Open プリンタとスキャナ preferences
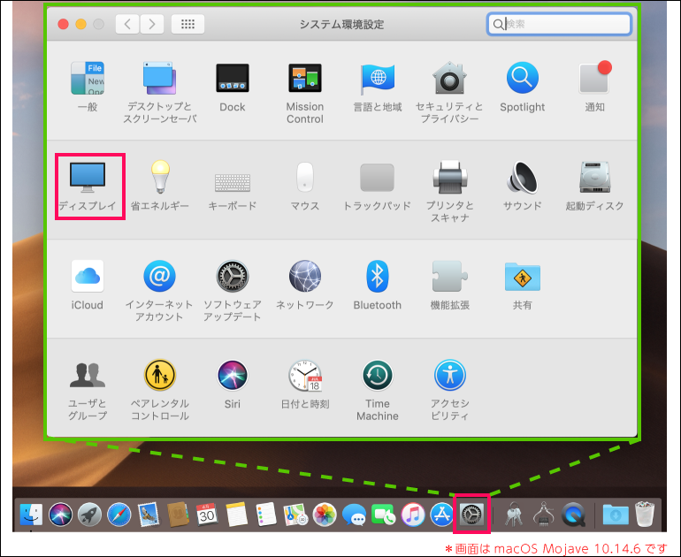 click(x=449, y=192)
